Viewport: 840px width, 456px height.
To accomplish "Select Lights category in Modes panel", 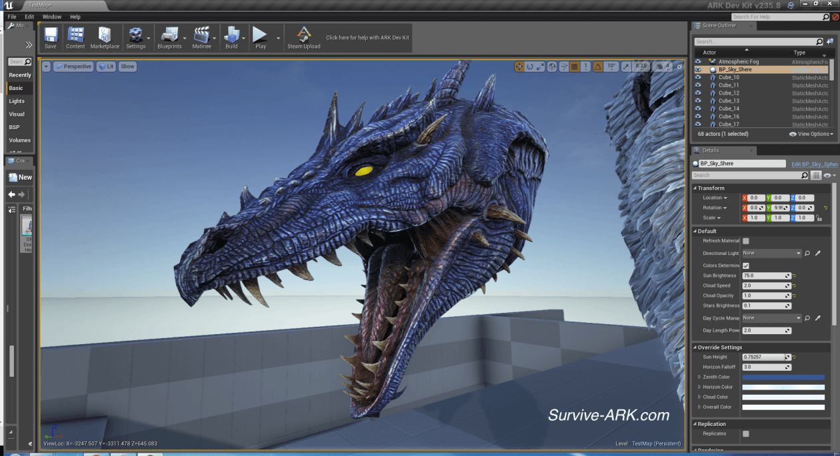I will 17,101.
